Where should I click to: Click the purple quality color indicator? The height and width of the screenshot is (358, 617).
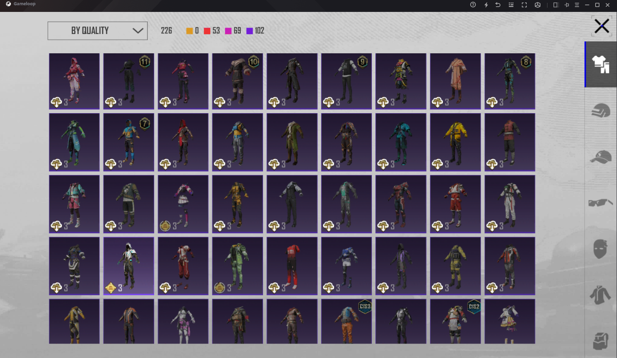(250, 31)
